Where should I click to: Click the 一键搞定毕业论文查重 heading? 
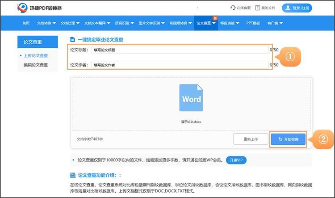pyautogui.click(x=100, y=40)
